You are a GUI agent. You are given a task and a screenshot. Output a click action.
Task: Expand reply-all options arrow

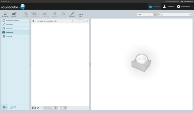click(x=39, y=15)
